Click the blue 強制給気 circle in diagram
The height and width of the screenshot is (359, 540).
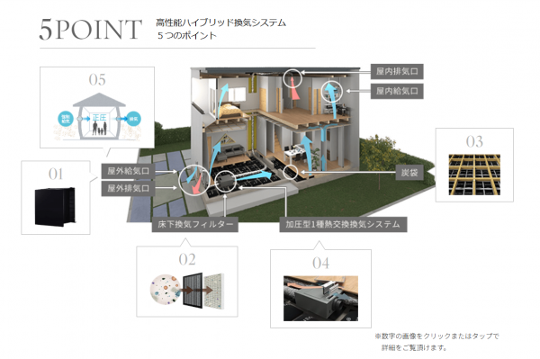pos(66,119)
